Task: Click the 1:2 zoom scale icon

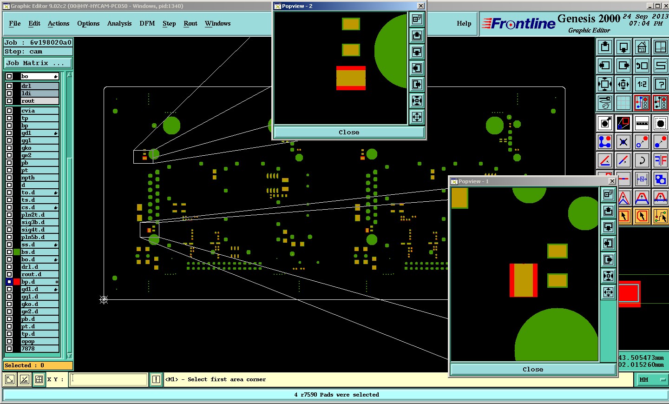Action: click(642, 84)
